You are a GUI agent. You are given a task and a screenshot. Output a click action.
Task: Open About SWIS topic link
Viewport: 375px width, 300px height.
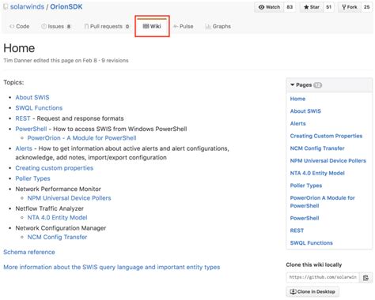pyautogui.click(x=32, y=97)
